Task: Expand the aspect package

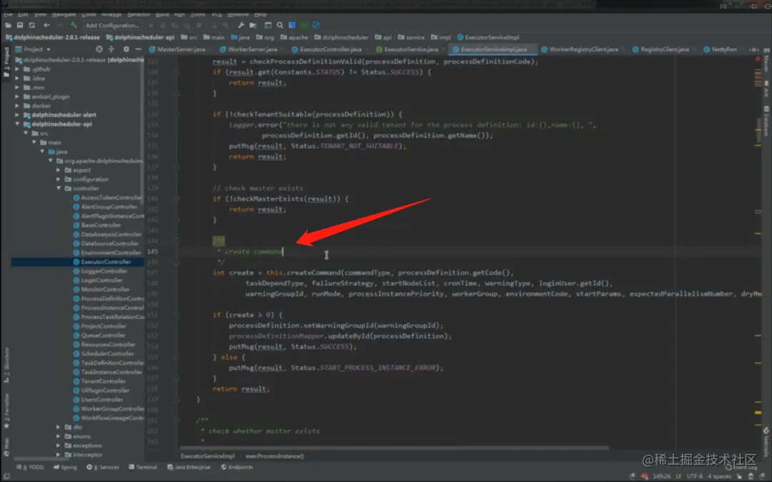Action: pyautogui.click(x=59, y=170)
